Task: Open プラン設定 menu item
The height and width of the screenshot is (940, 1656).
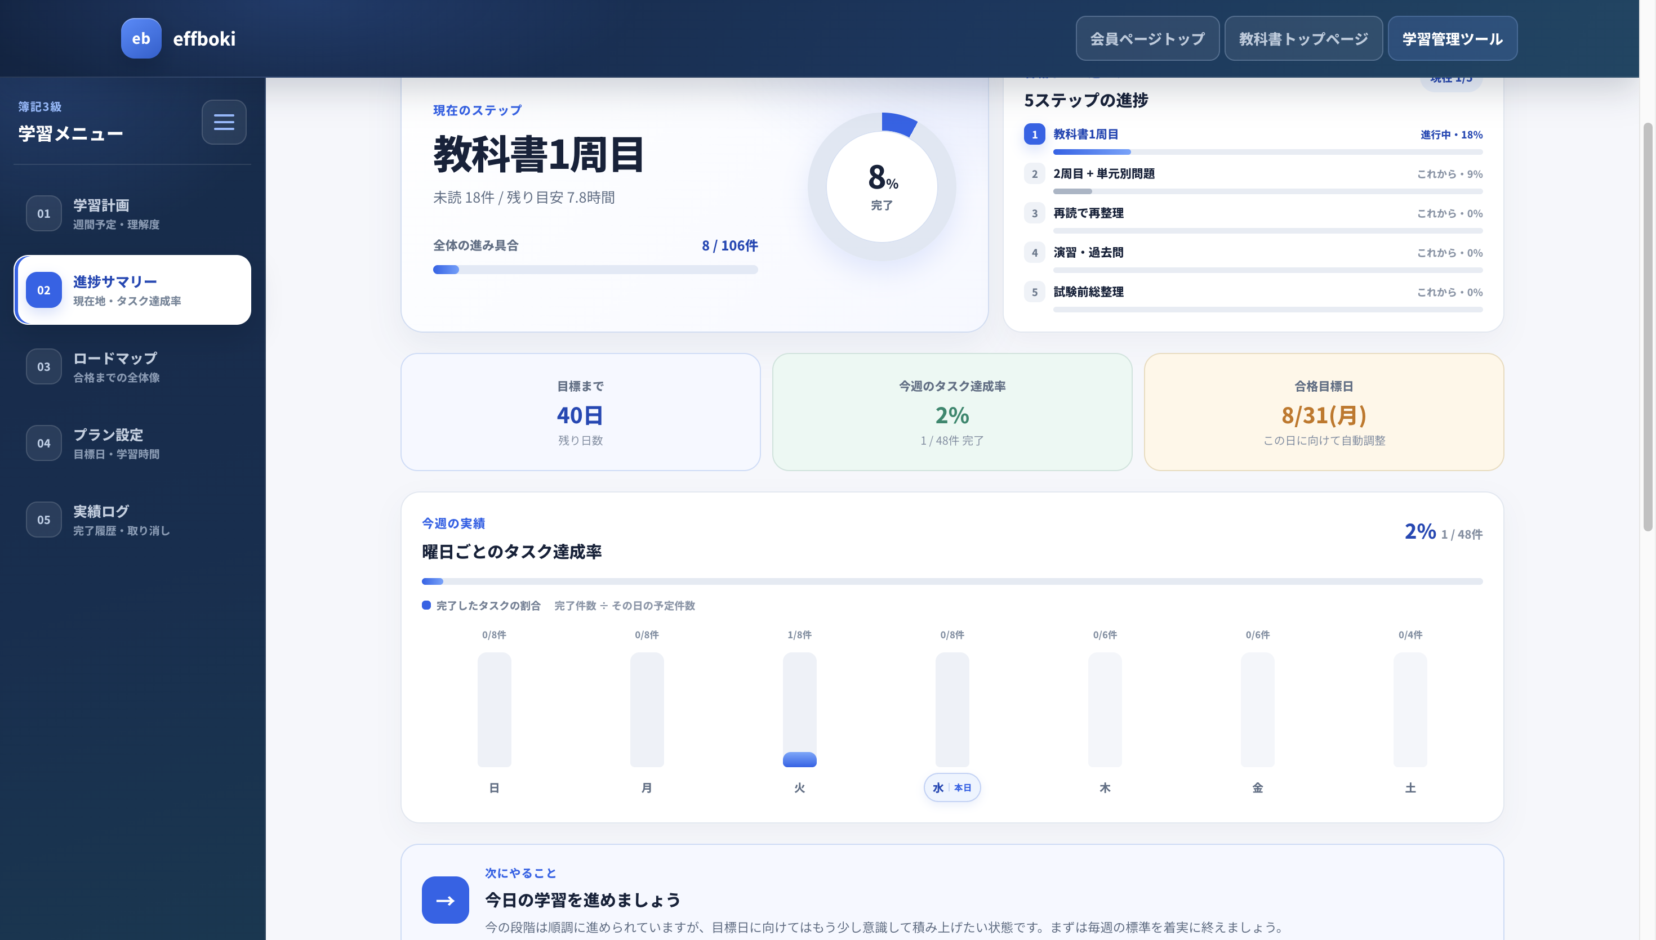Action: [x=132, y=443]
